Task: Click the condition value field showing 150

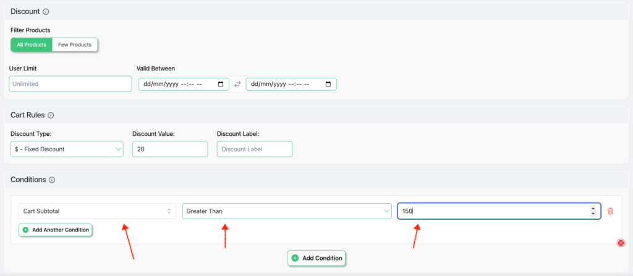Action: click(x=499, y=211)
